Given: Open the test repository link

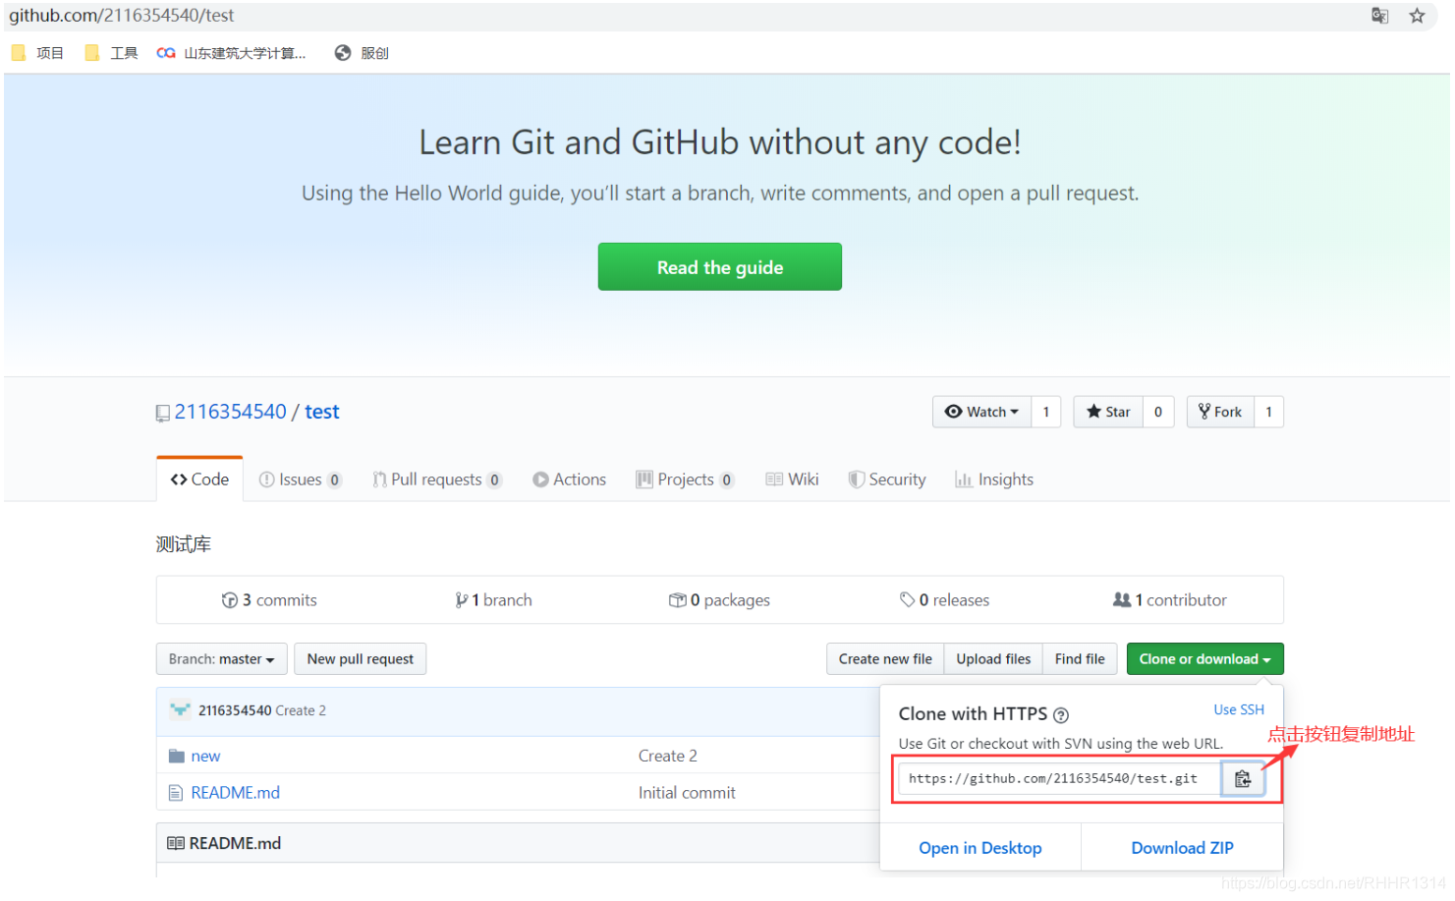Looking at the screenshot, I should pos(322,412).
